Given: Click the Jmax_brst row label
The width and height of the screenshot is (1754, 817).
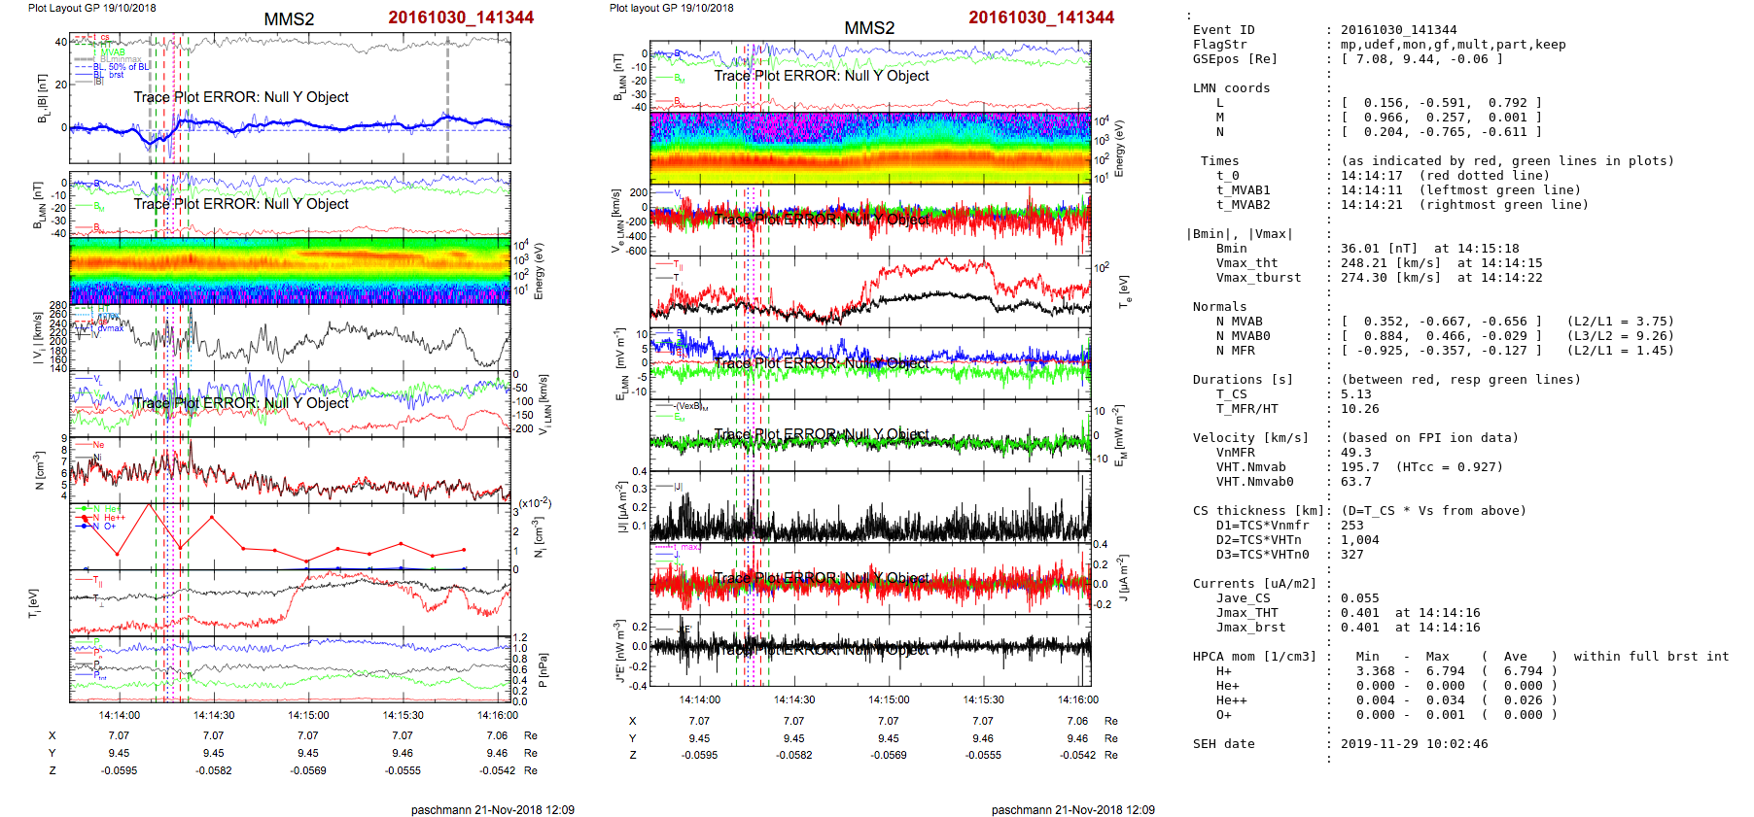Looking at the screenshot, I should [x=1250, y=628].
